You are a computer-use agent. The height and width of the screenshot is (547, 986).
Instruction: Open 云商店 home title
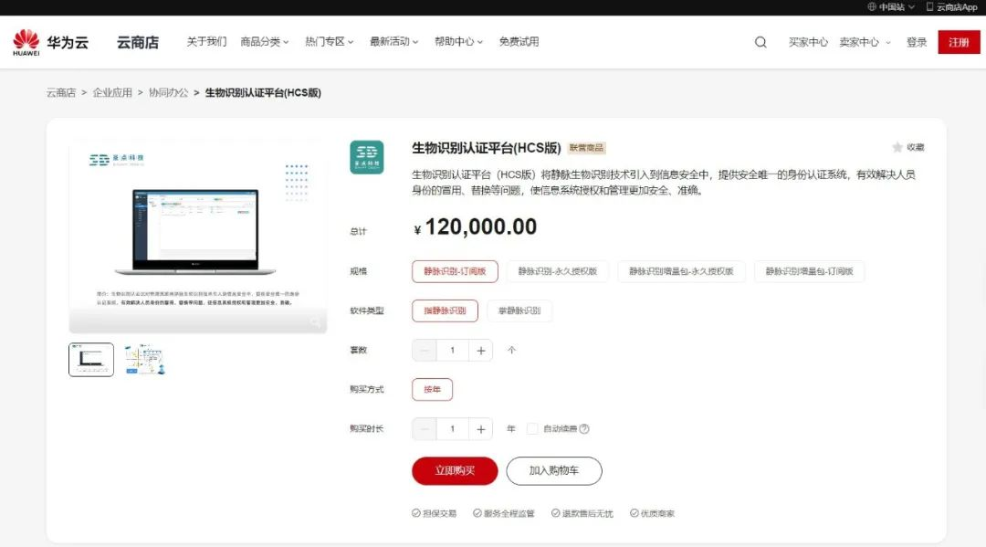tap(138, 42)
